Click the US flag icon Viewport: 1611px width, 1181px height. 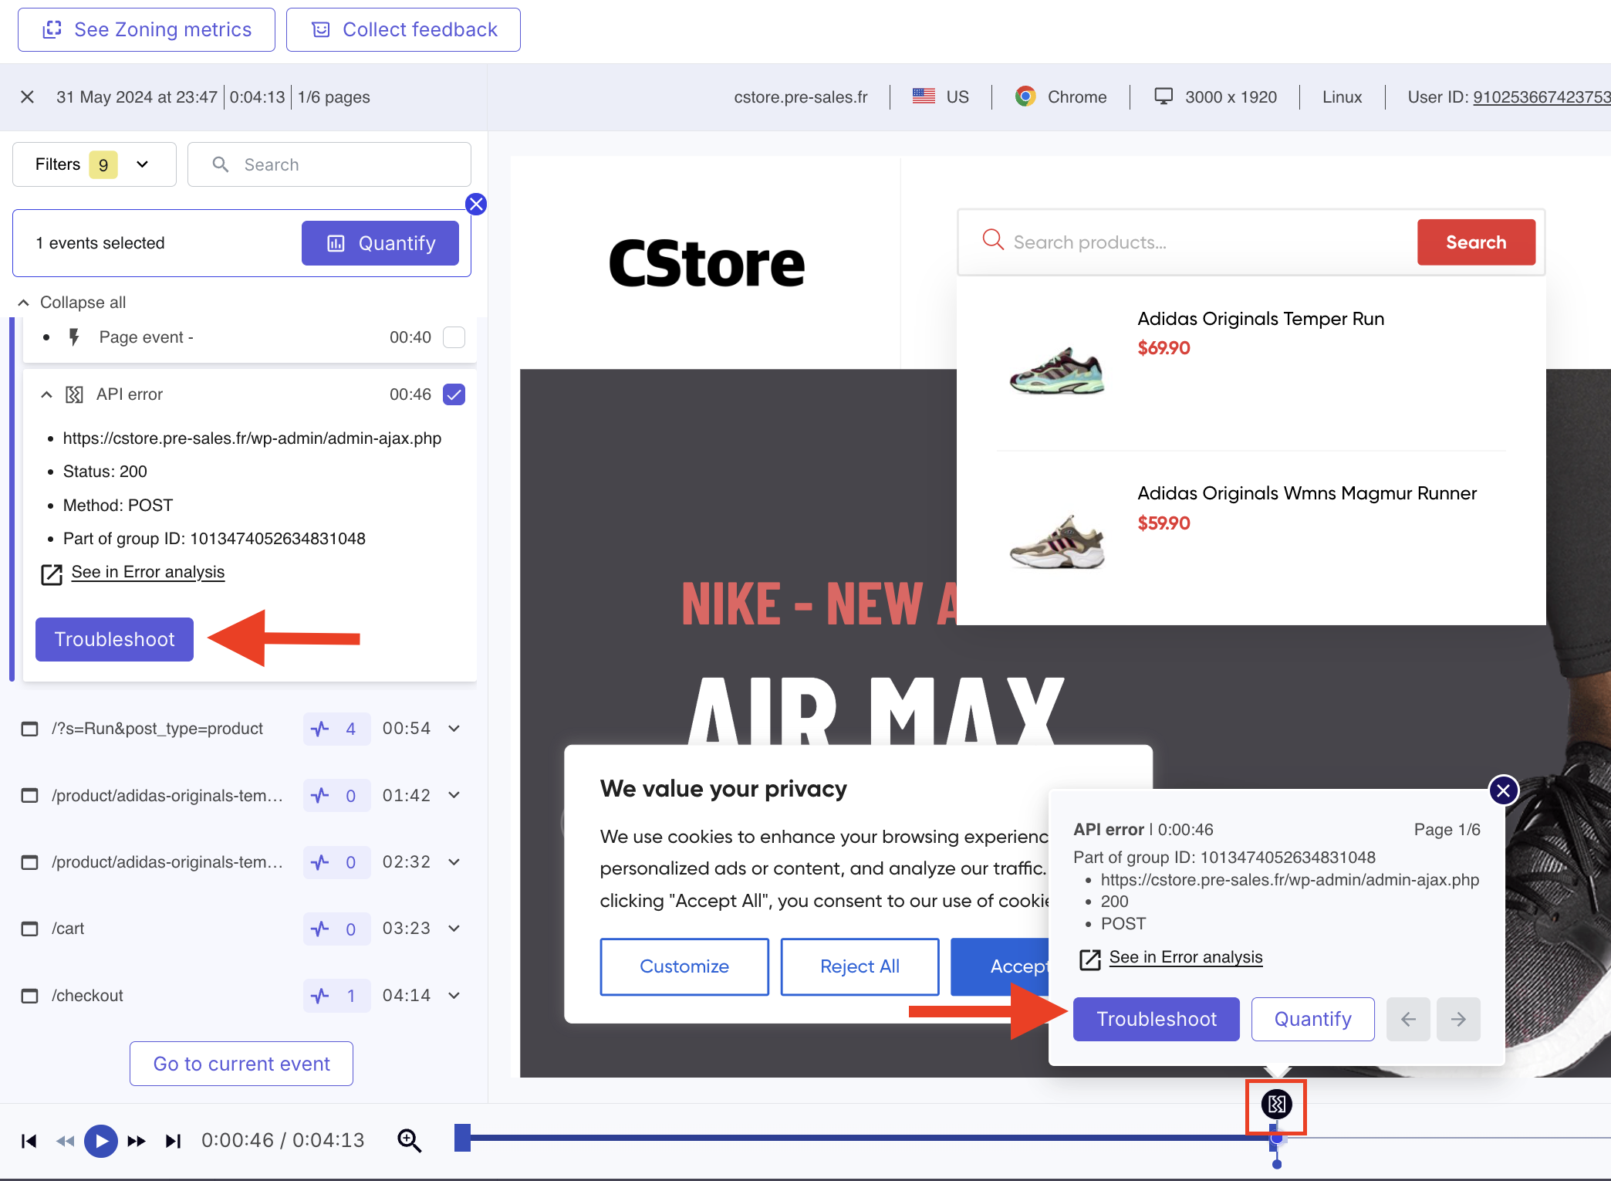click(x=924, y=96)
